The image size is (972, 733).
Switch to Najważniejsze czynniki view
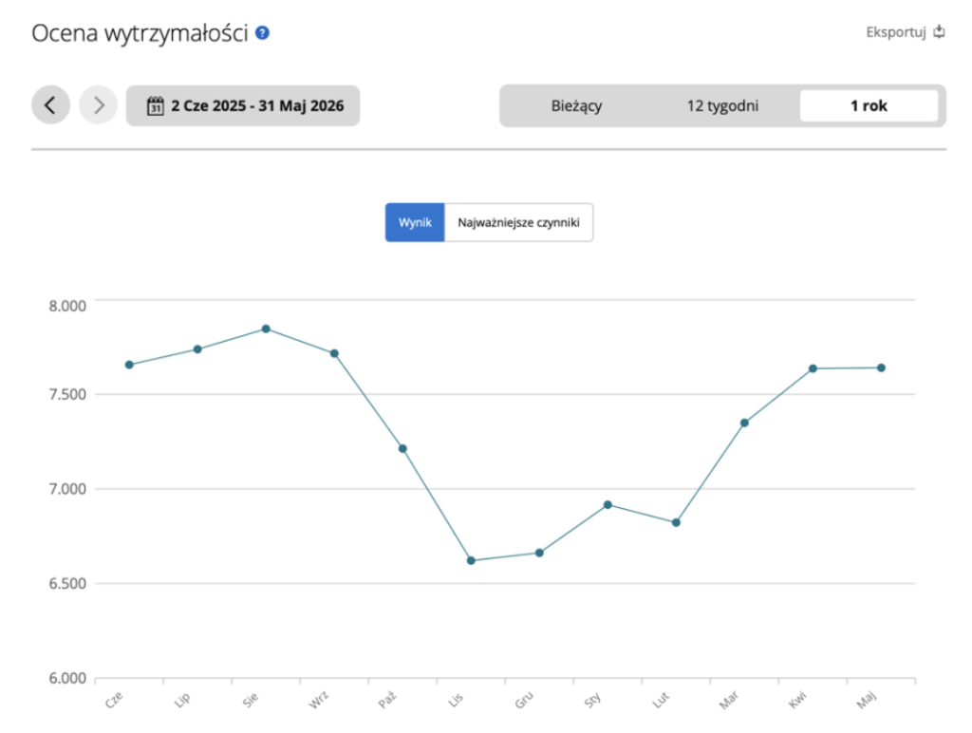tap(518, 222)
